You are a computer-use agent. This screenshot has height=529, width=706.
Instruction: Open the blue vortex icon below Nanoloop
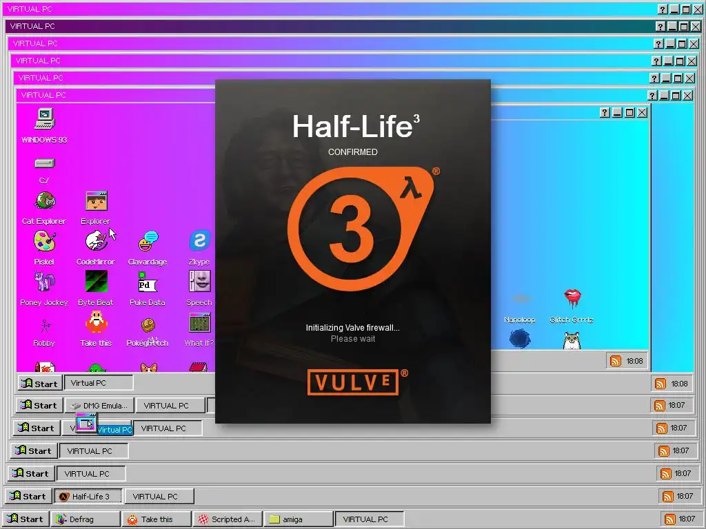tap(520, 339)
